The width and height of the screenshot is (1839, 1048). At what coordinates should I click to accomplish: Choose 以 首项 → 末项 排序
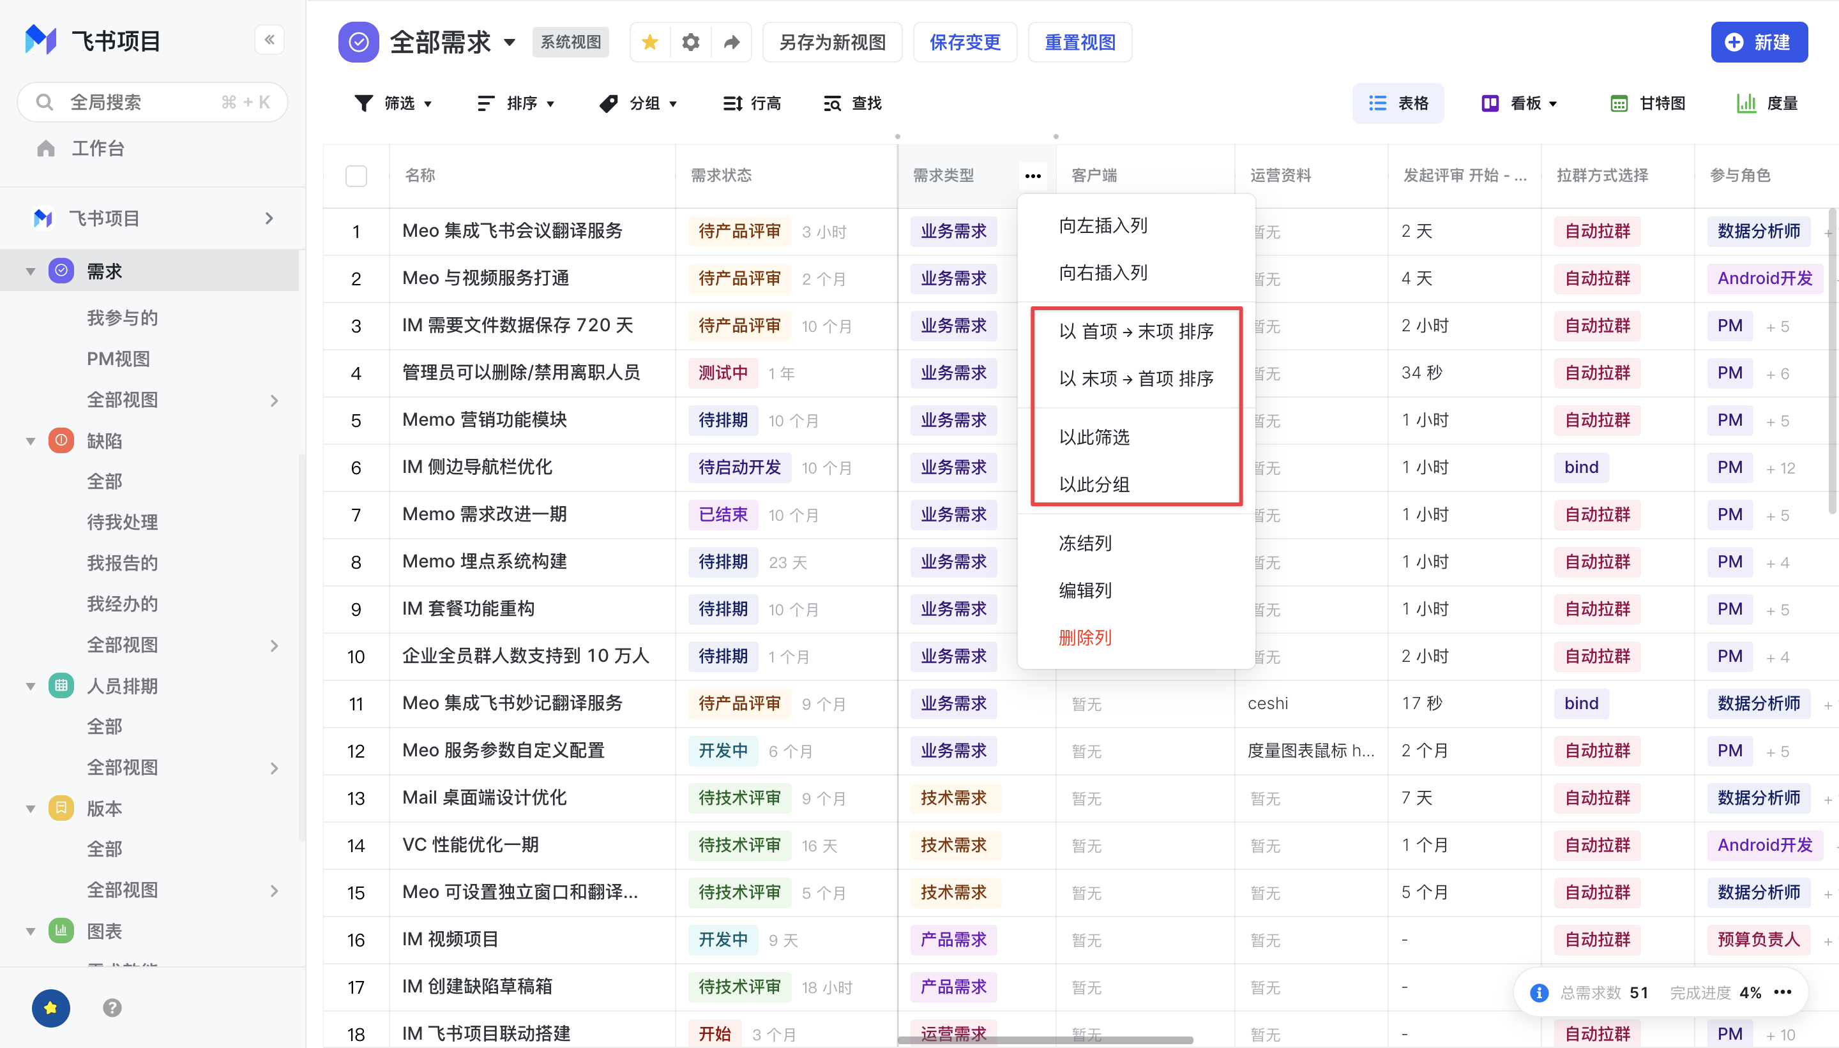coord(1136,332)
